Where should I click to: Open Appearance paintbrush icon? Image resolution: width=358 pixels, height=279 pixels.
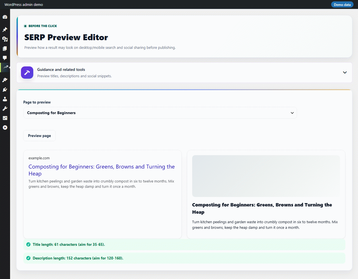(5, 80)
